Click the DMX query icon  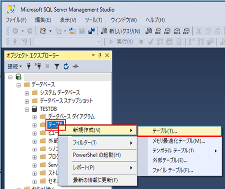tap(167, 31)
